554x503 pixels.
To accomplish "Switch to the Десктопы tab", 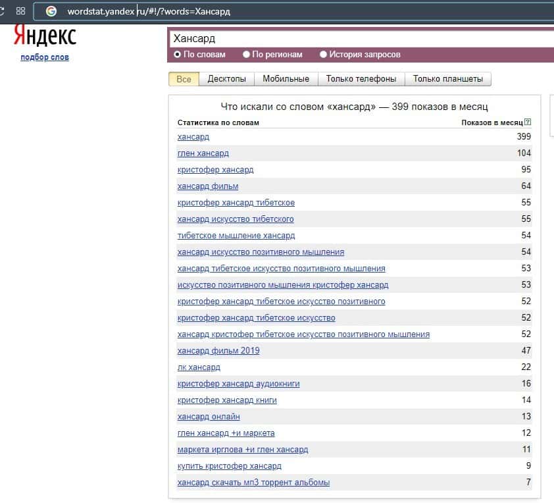I will pos(227,79).
